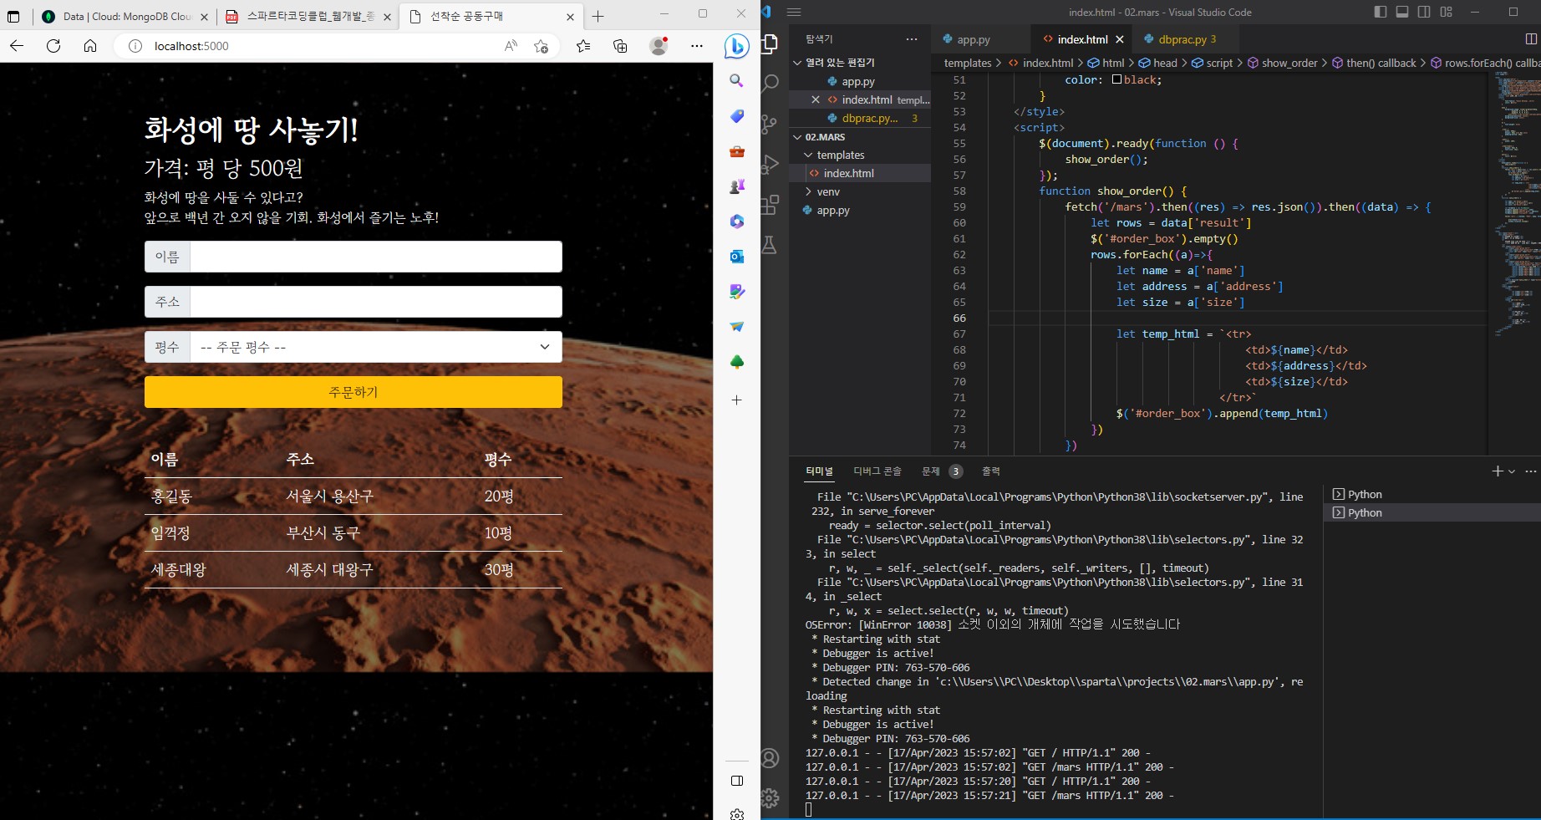Open the Tools briefcase in Edge sidebar
This screenshot has height=820, width=1541.
(736, 151)
